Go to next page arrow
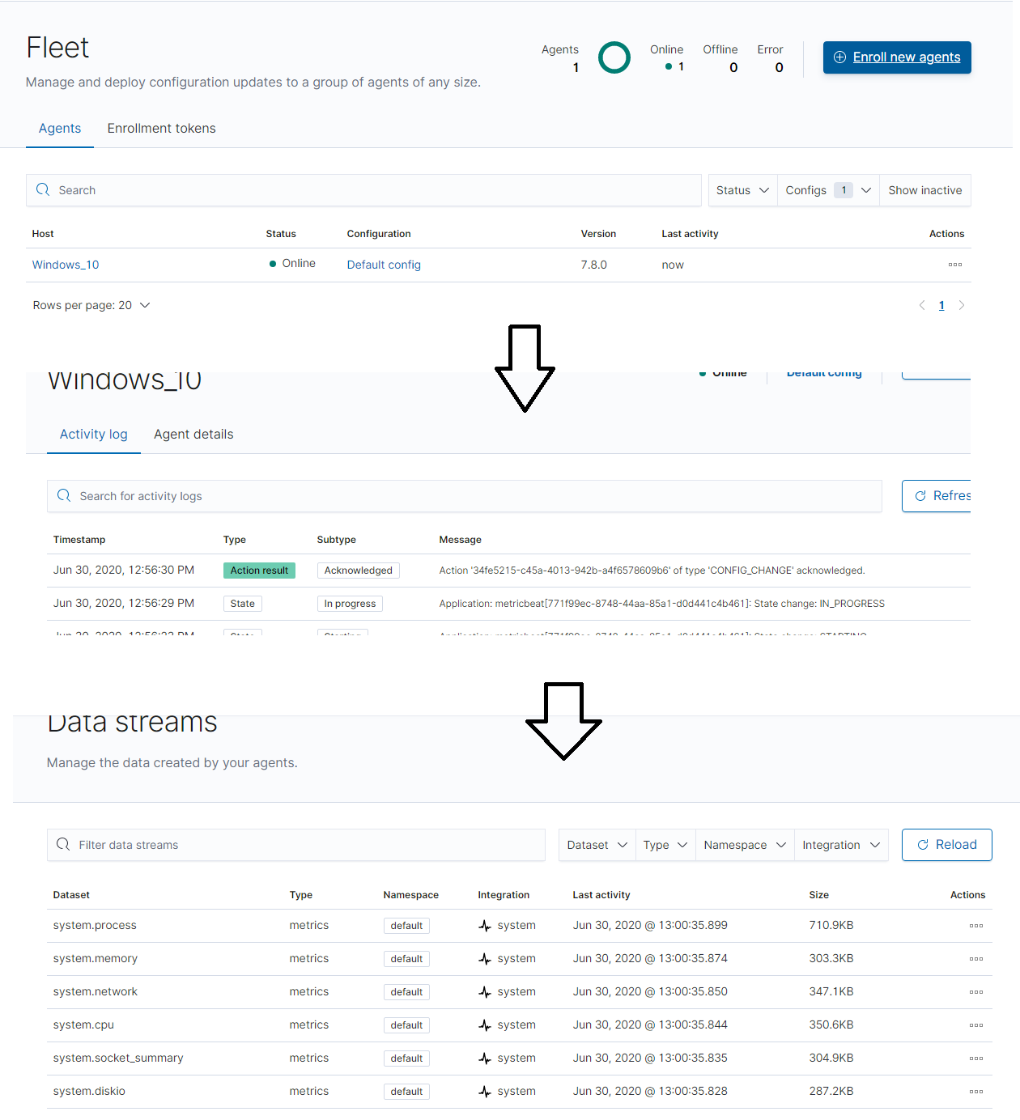This screenshot has width=1020, height=1120. (x=962, y=305)
